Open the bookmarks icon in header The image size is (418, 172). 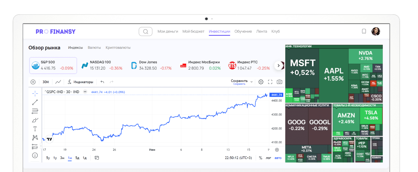(364, 31)
